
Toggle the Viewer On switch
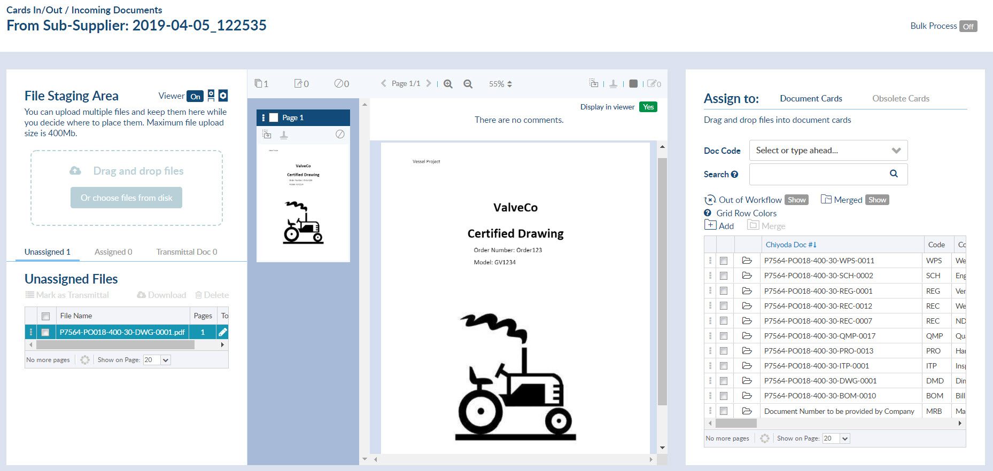(x=195, y=96)
